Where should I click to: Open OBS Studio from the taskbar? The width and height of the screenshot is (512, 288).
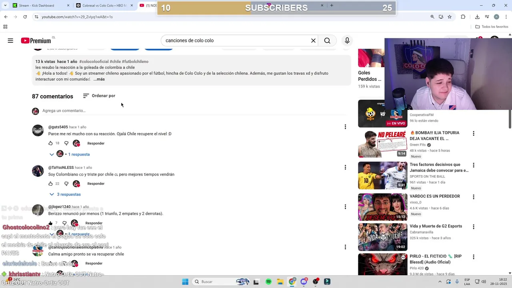pyautogui.click(x=316, y=282)
